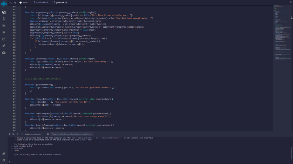The image size is (293, 164).
Task: Click 'You dont have enough money!!!' string
Action: (x=134, y=18)
